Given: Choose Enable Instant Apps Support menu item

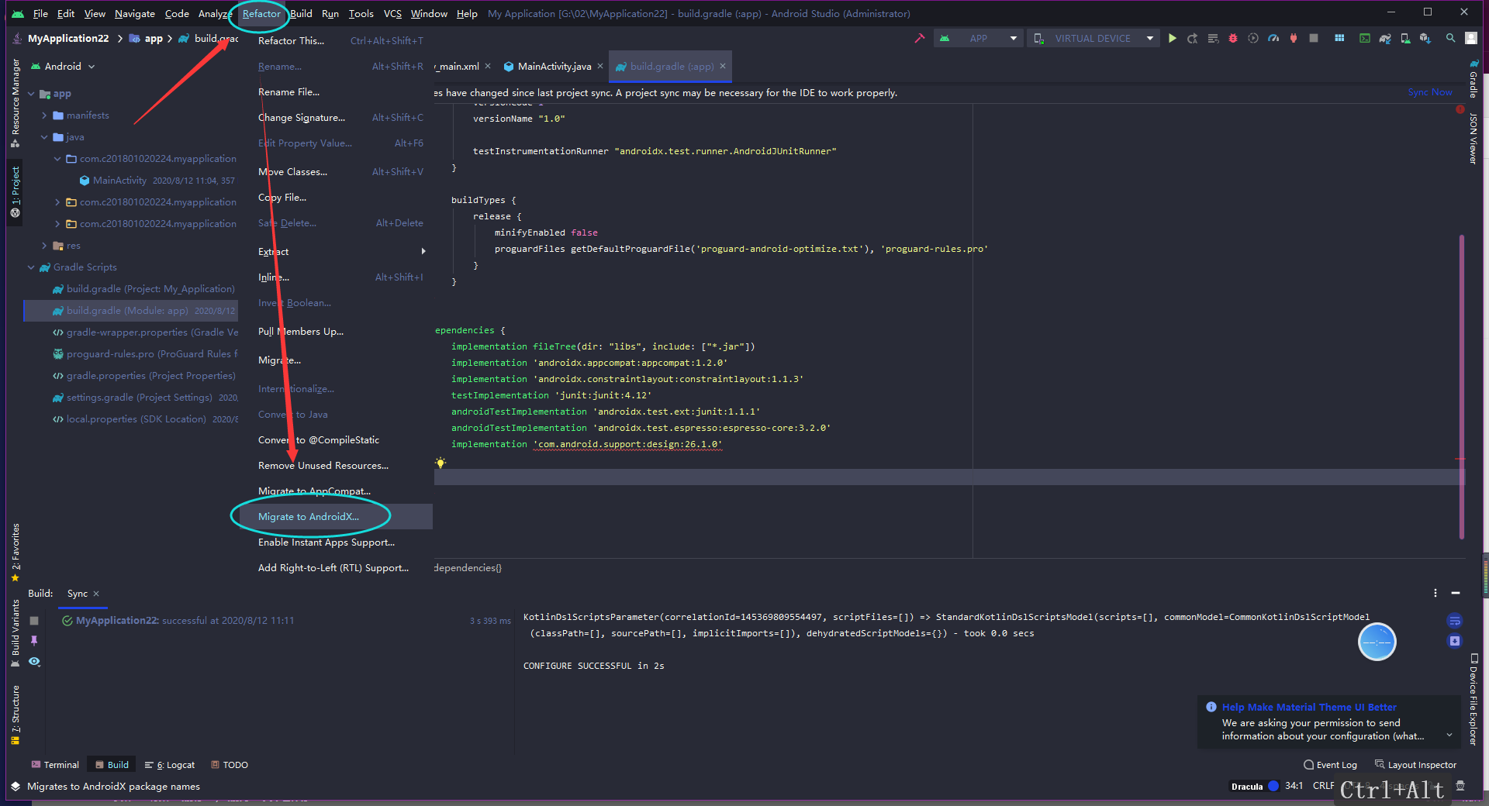Looking at the screenshot, I should [x=335, y=542].
